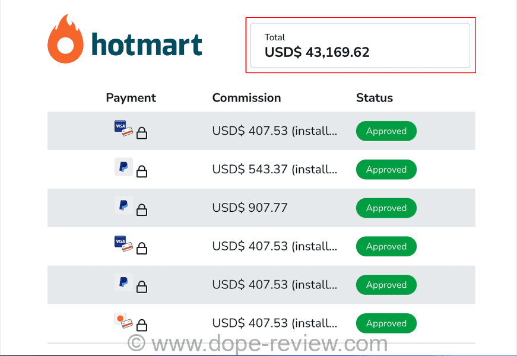
Task: Select the PayPal icon beside USD$ 543.37
Action: pyautogui.click(x=123, y=167)
